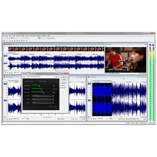Click Go to Start in main transport bar
Image resolution: width=157 pixels, height=157 pixels.
19,41
